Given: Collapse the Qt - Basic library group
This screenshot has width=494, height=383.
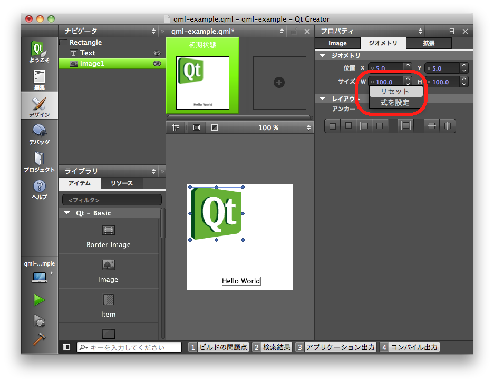Looking at the screenshot, I should 67,213.
